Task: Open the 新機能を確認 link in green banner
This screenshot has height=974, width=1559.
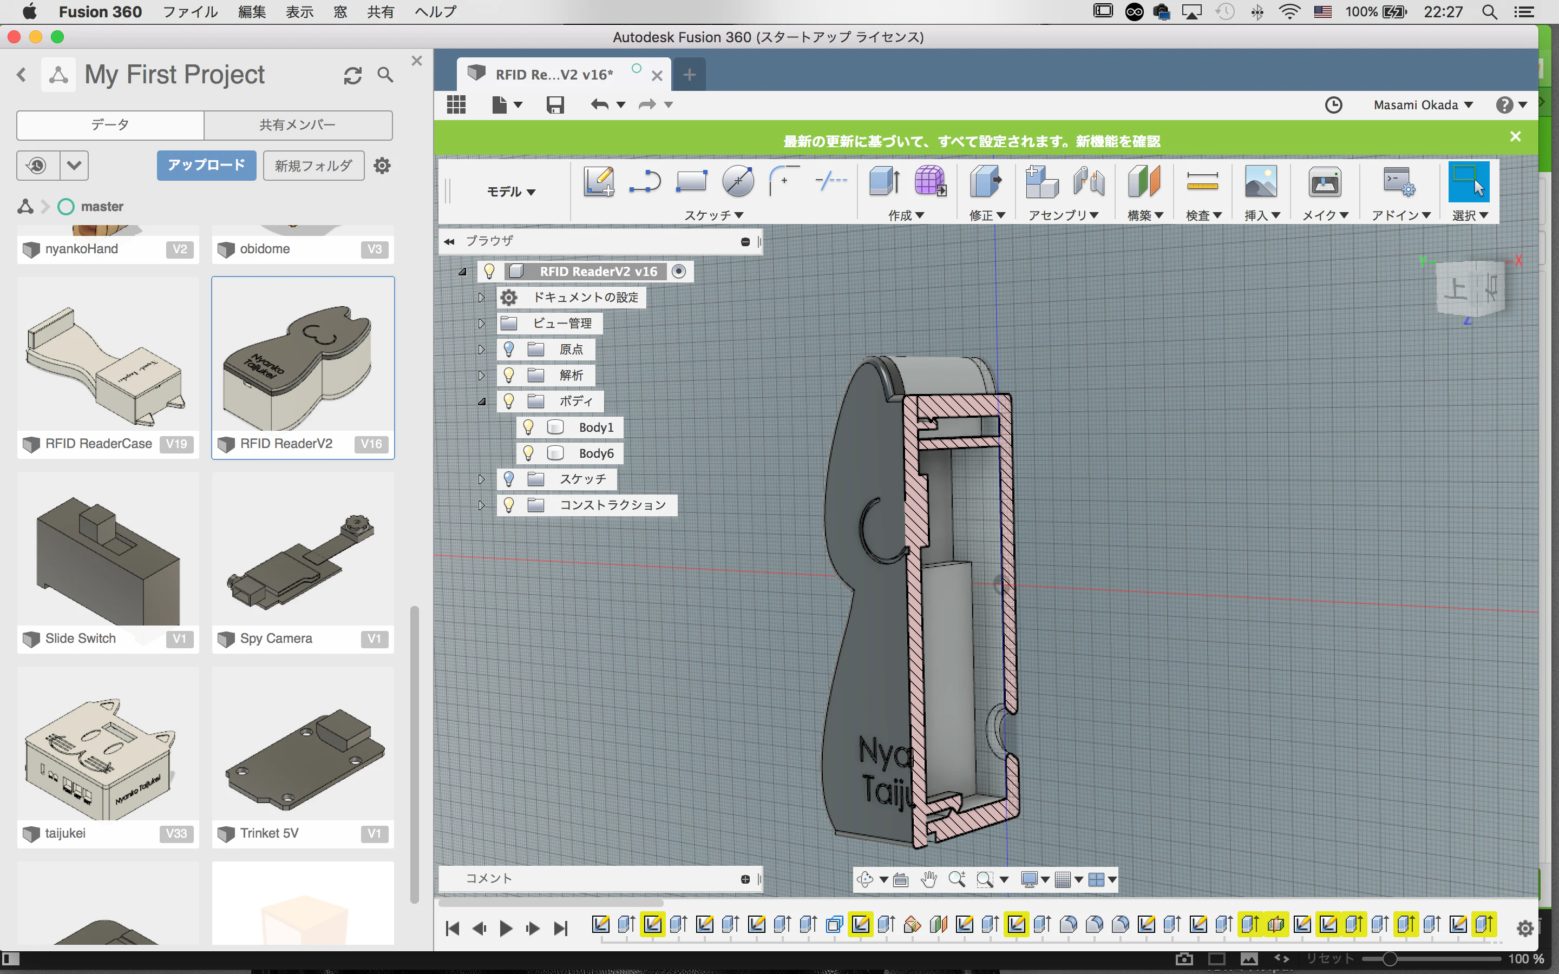Action: (1118, 141)
